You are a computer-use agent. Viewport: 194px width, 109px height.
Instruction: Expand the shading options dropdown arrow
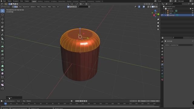[159, 7]
